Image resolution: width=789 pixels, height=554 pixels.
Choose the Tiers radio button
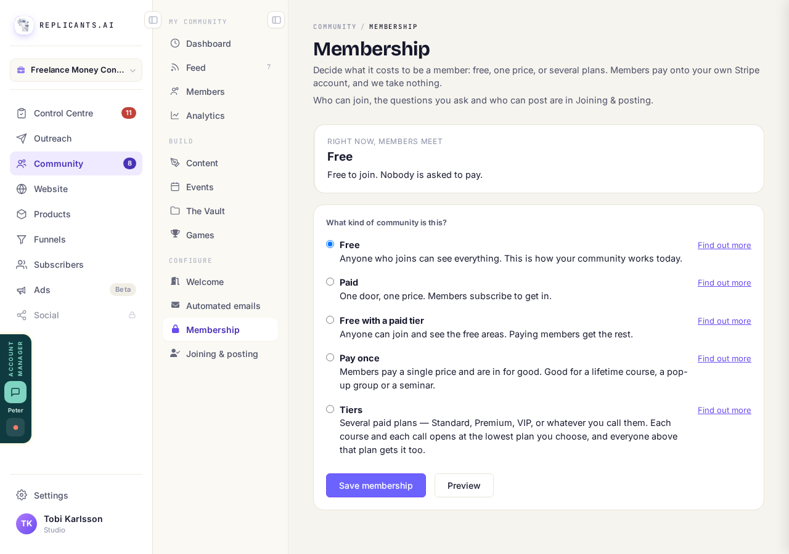(x=330, y=409)
